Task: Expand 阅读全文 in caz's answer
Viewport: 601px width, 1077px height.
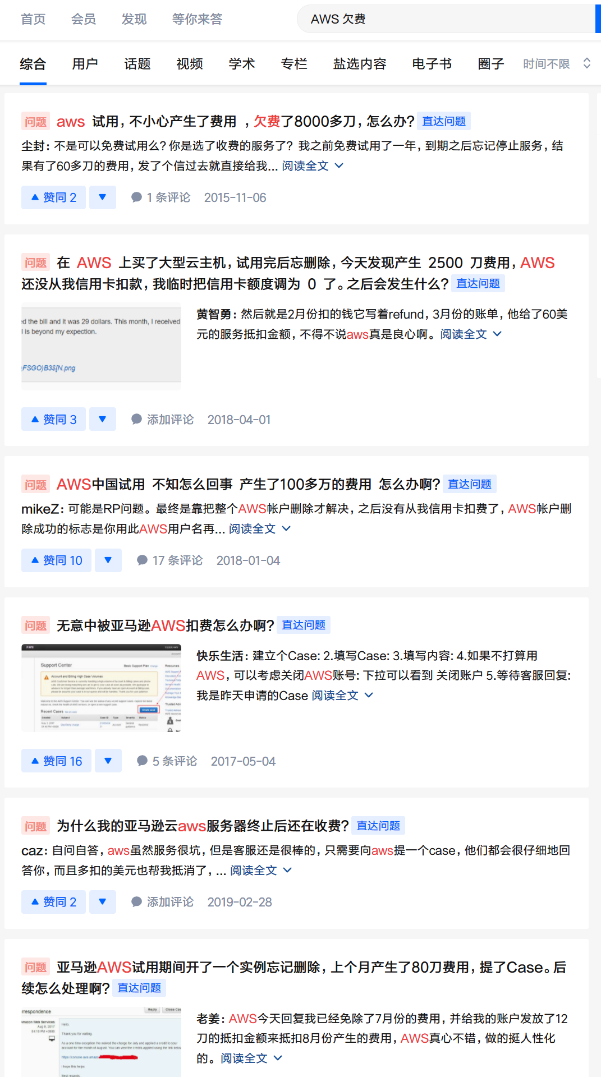Action: [261, 871]
